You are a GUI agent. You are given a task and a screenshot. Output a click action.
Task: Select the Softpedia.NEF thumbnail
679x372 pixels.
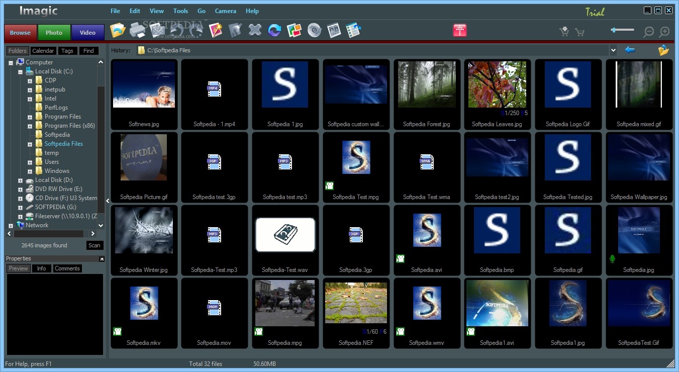pos(356,314)
